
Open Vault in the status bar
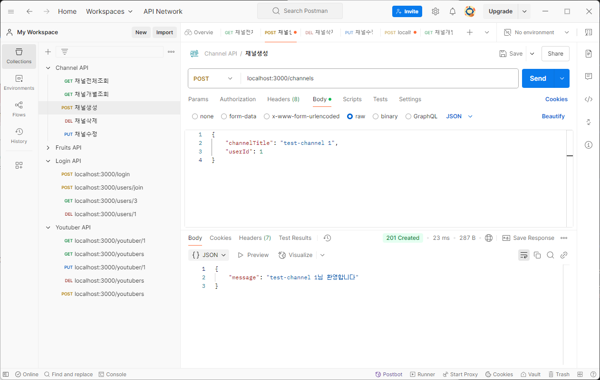pyautogui.click(x=531, y=374)
